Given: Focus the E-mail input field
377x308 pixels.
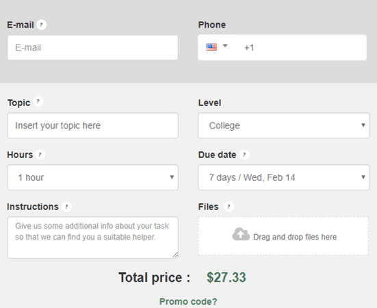Looking at the screenshot, I should 92,47.
